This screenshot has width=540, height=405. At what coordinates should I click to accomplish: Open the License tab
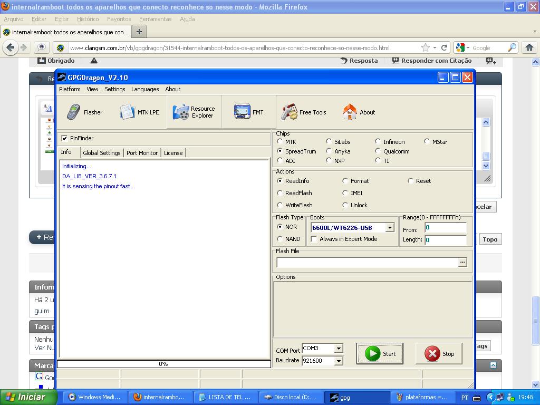(x=173, y=153)
